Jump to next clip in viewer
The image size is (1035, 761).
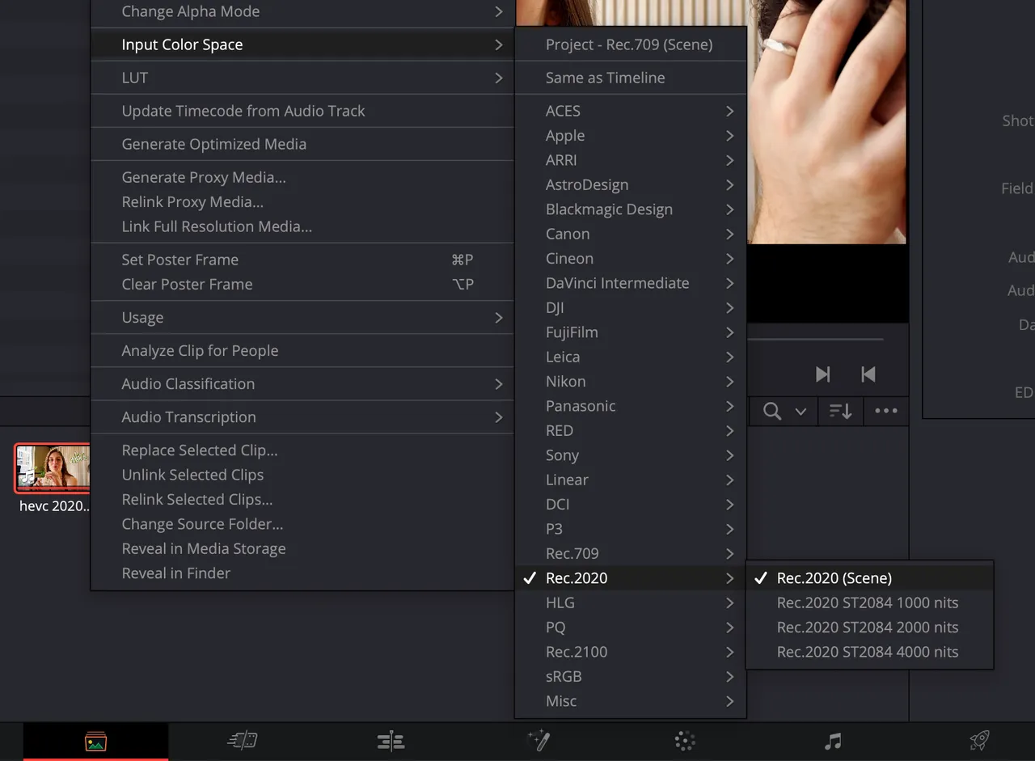pyautogui.click(x=822, y=374)
